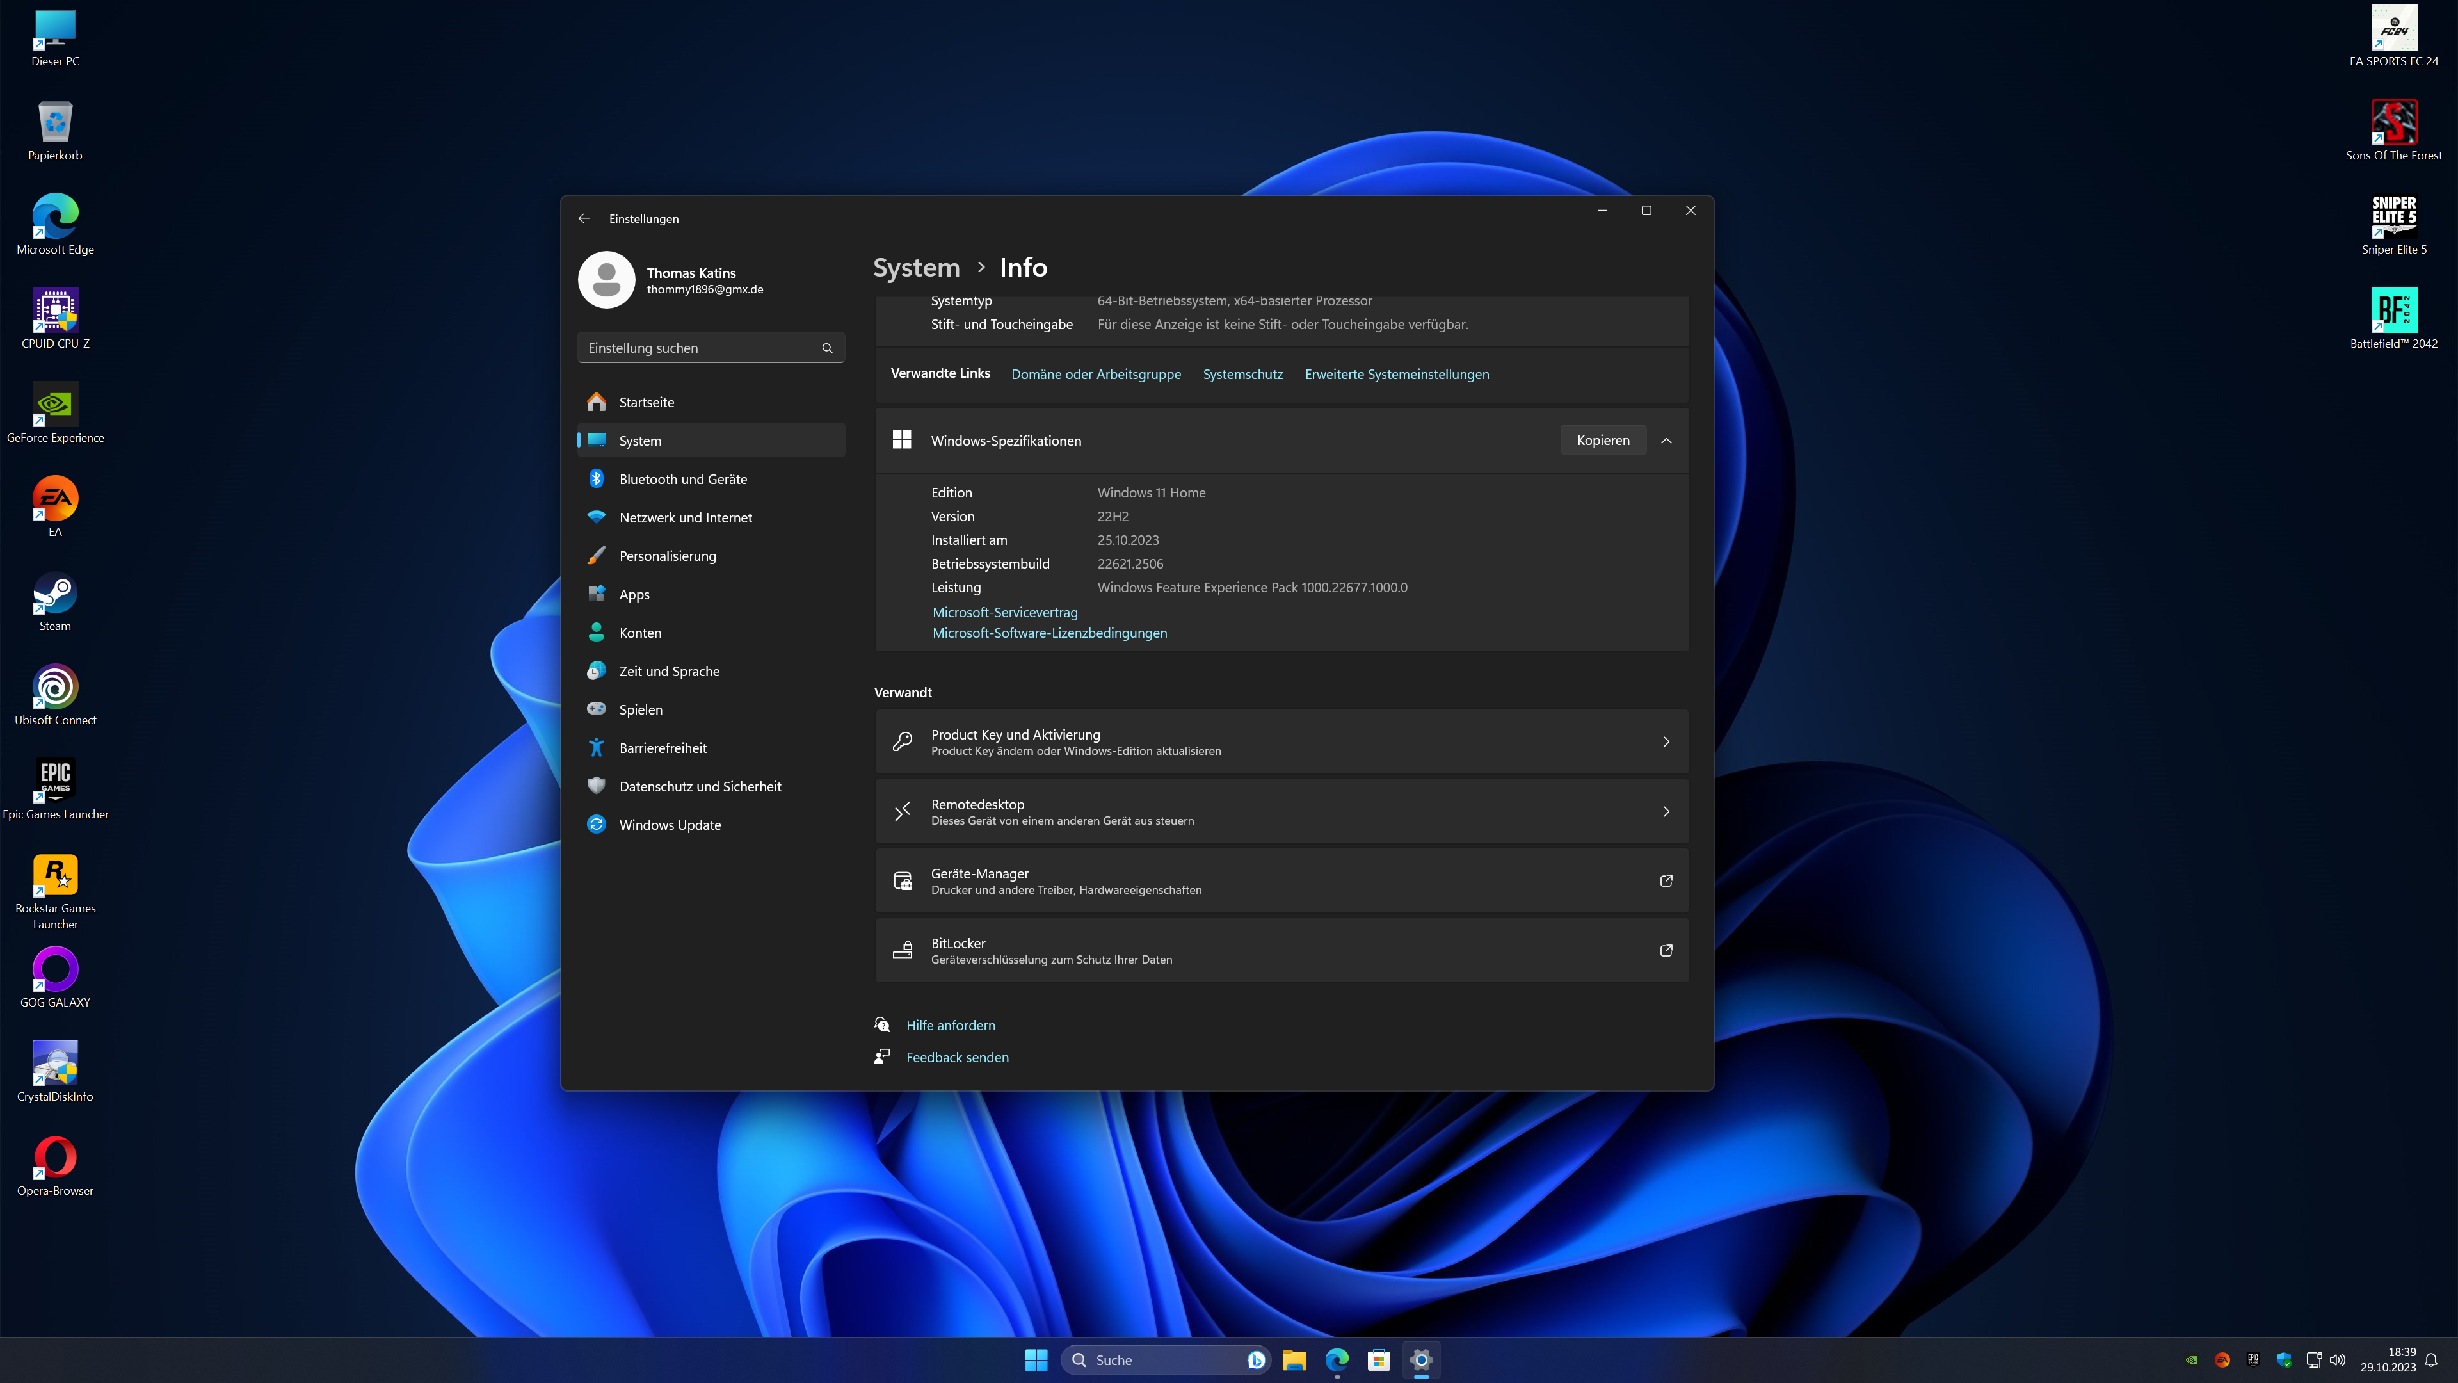The height and width of the screenshot is (1383, 2458).
Task: Open the Remotedesktop settings entry
Action: click(x=1280, y=811)
